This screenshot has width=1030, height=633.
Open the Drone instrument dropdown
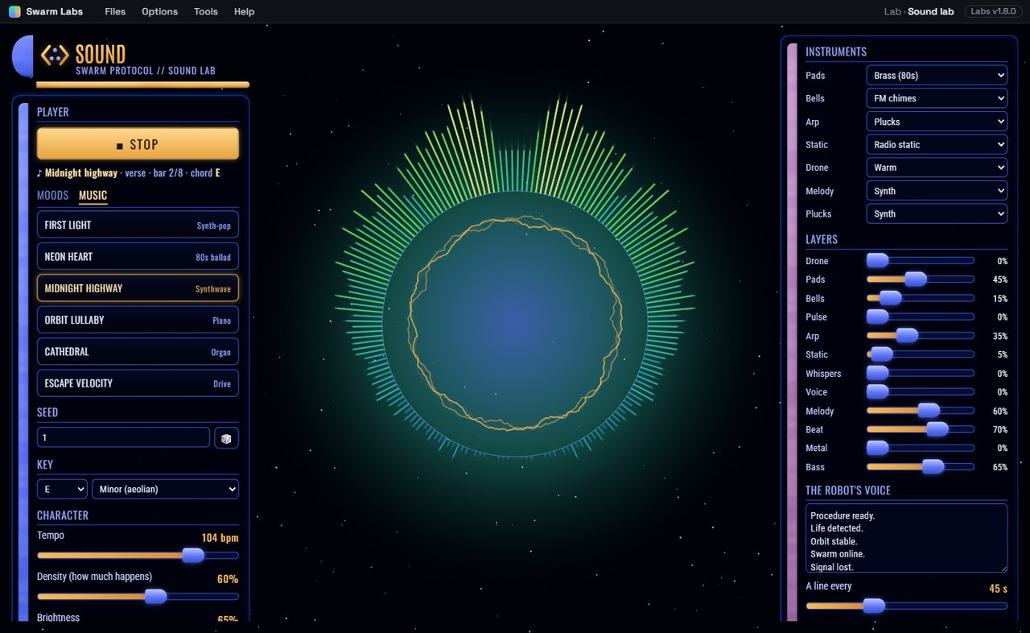pyautogui.click(x=937, y=168)
